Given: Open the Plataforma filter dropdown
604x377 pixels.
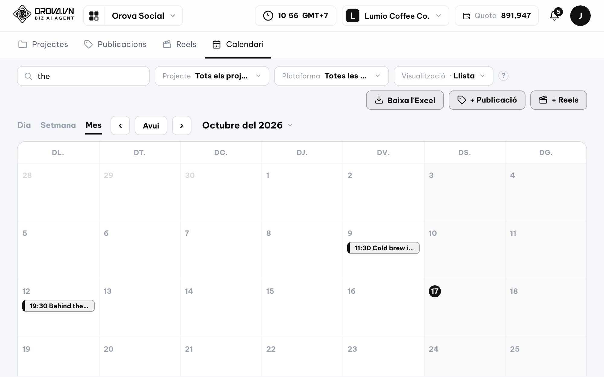Looking at the screenshot, I should [331, 76].
